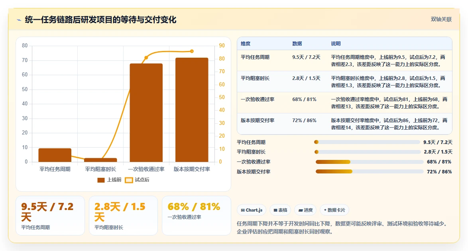Screen dimensions: 468x251
Task: Click 一次验收通过率 in table first column
Action: point(258,99)
